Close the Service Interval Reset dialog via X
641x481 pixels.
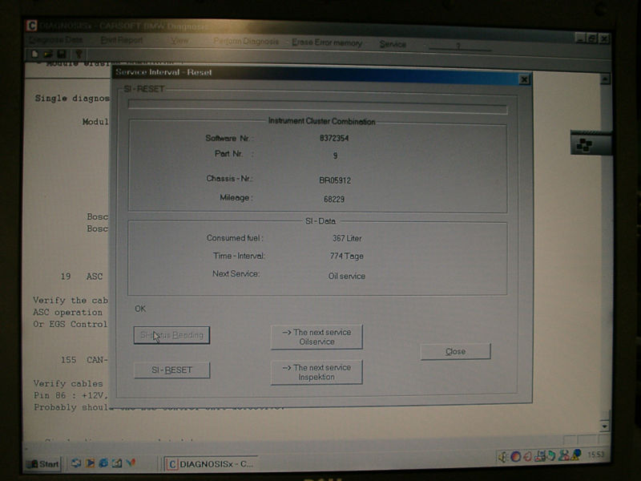[x=524, y=79]
